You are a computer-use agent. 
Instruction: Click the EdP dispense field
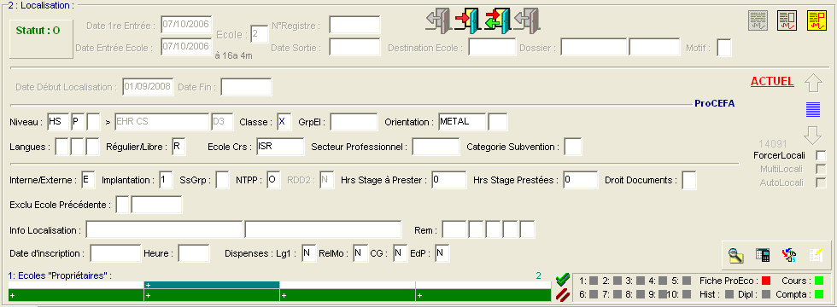tap(442, 253)
